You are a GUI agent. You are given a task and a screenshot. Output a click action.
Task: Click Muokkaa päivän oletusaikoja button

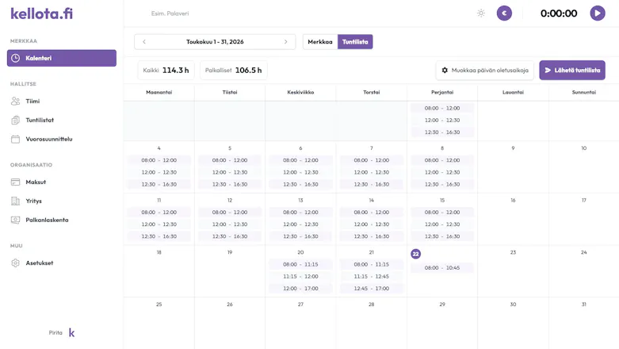tap(485, 71)
